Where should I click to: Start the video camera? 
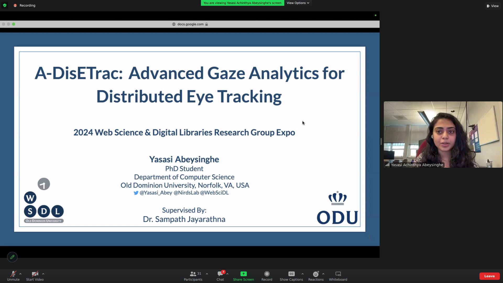coord(35,276)
